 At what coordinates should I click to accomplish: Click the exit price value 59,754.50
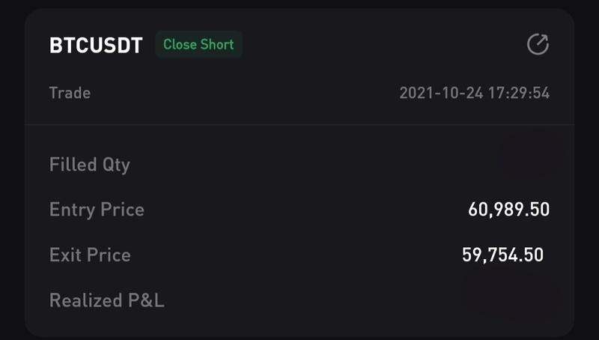tap(502, 255)
